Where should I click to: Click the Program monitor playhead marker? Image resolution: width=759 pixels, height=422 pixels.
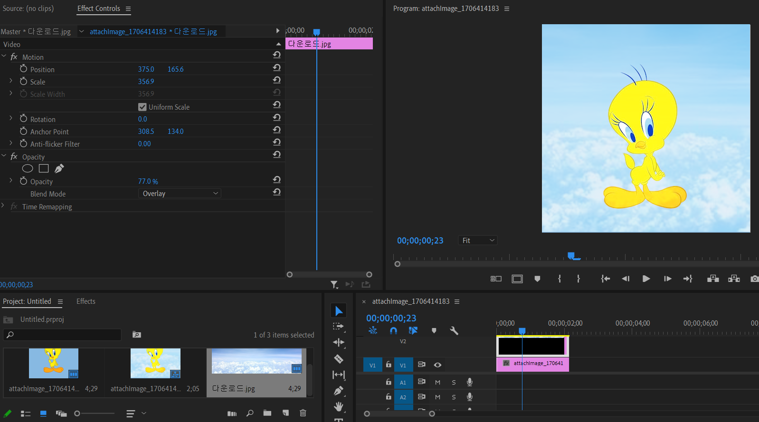[571, 256]
